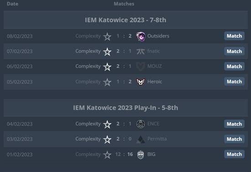Click the Heroic team name
The width and height of the screenshot is (251, 172).
[155, 81]
